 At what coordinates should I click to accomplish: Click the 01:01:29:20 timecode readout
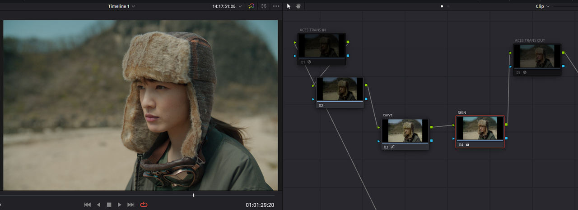pyautogui.click(x=260, y=205)
